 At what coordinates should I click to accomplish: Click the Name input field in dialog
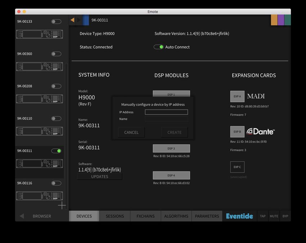[x=166, y=119]
